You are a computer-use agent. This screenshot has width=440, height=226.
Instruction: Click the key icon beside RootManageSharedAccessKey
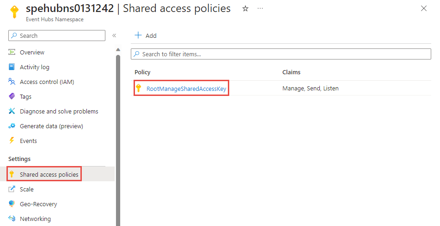click(138, 88)
